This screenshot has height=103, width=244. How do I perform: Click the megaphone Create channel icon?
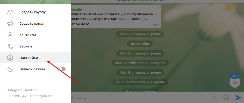pos(10,24)
